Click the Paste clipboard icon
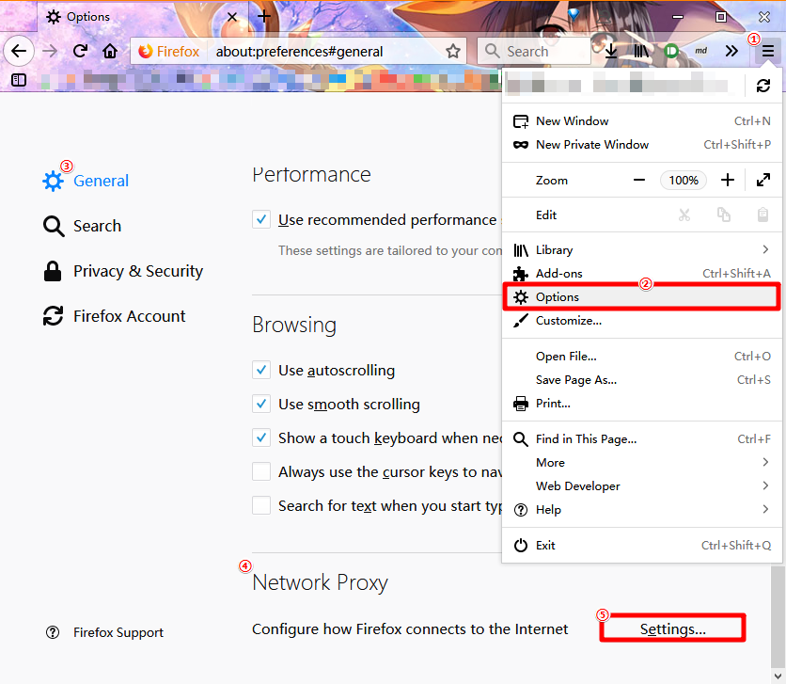This screenshot has height=684, width=786. tap(762, 215)
